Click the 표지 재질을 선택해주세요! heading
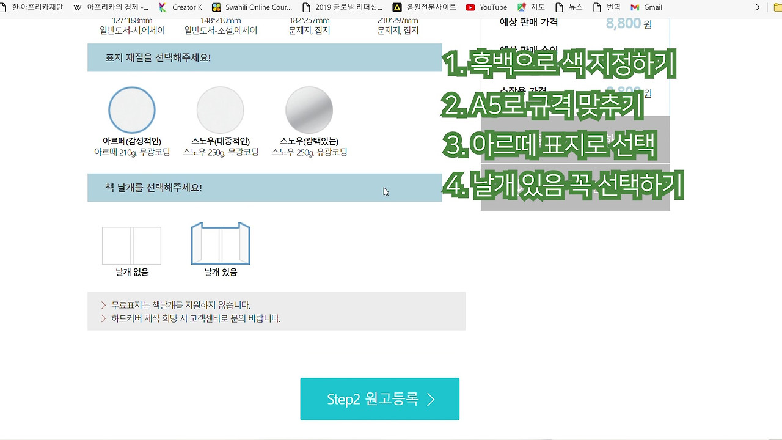This screenshot has height=440, width=782. [x=158, y=58]
